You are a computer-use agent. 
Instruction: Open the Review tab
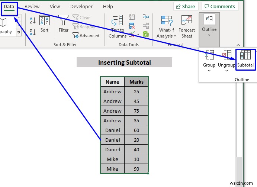tap(32, 7)
